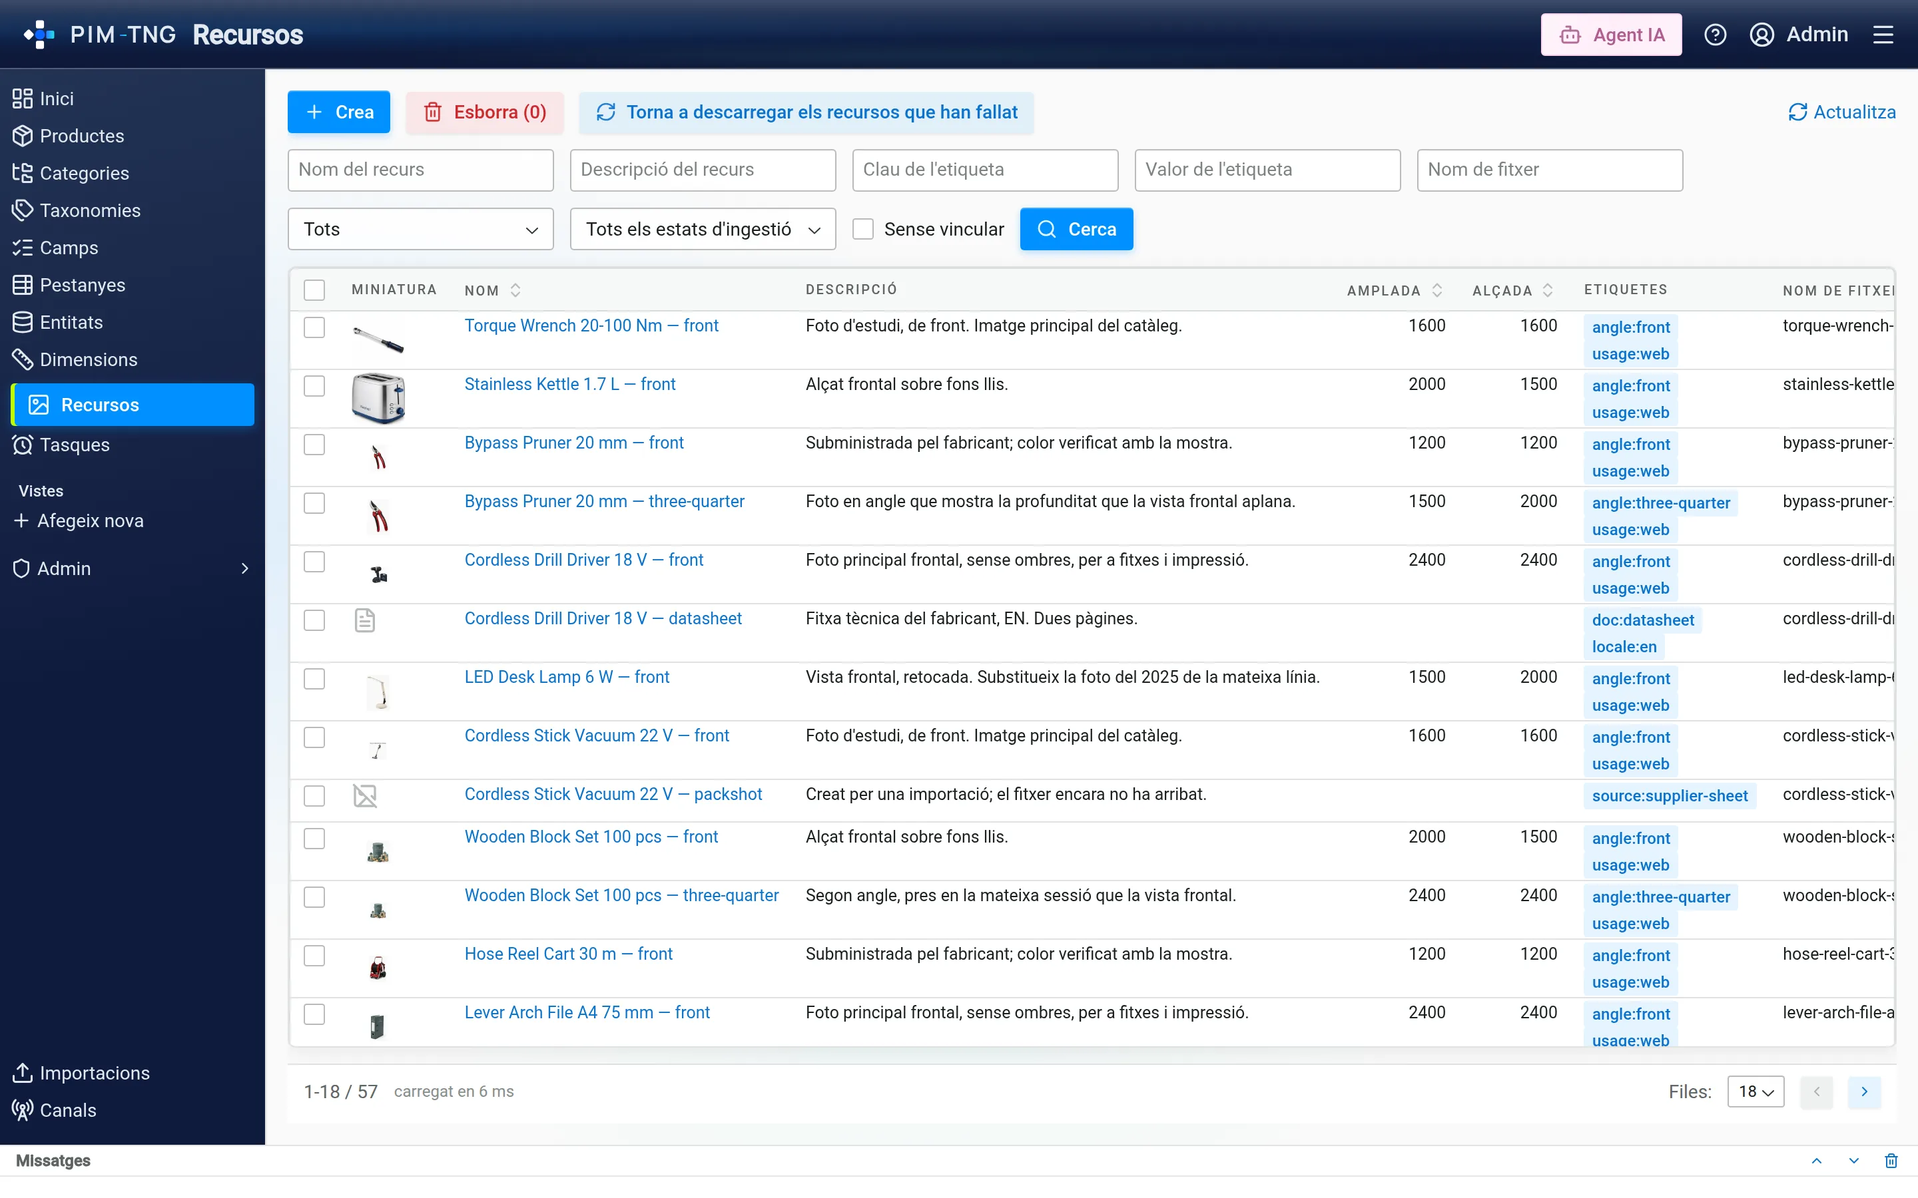The width and height of the screenshot is (1918, 1198).
Task: Click the Crea button
Action: pyautogui.click(x=338, y=112)
